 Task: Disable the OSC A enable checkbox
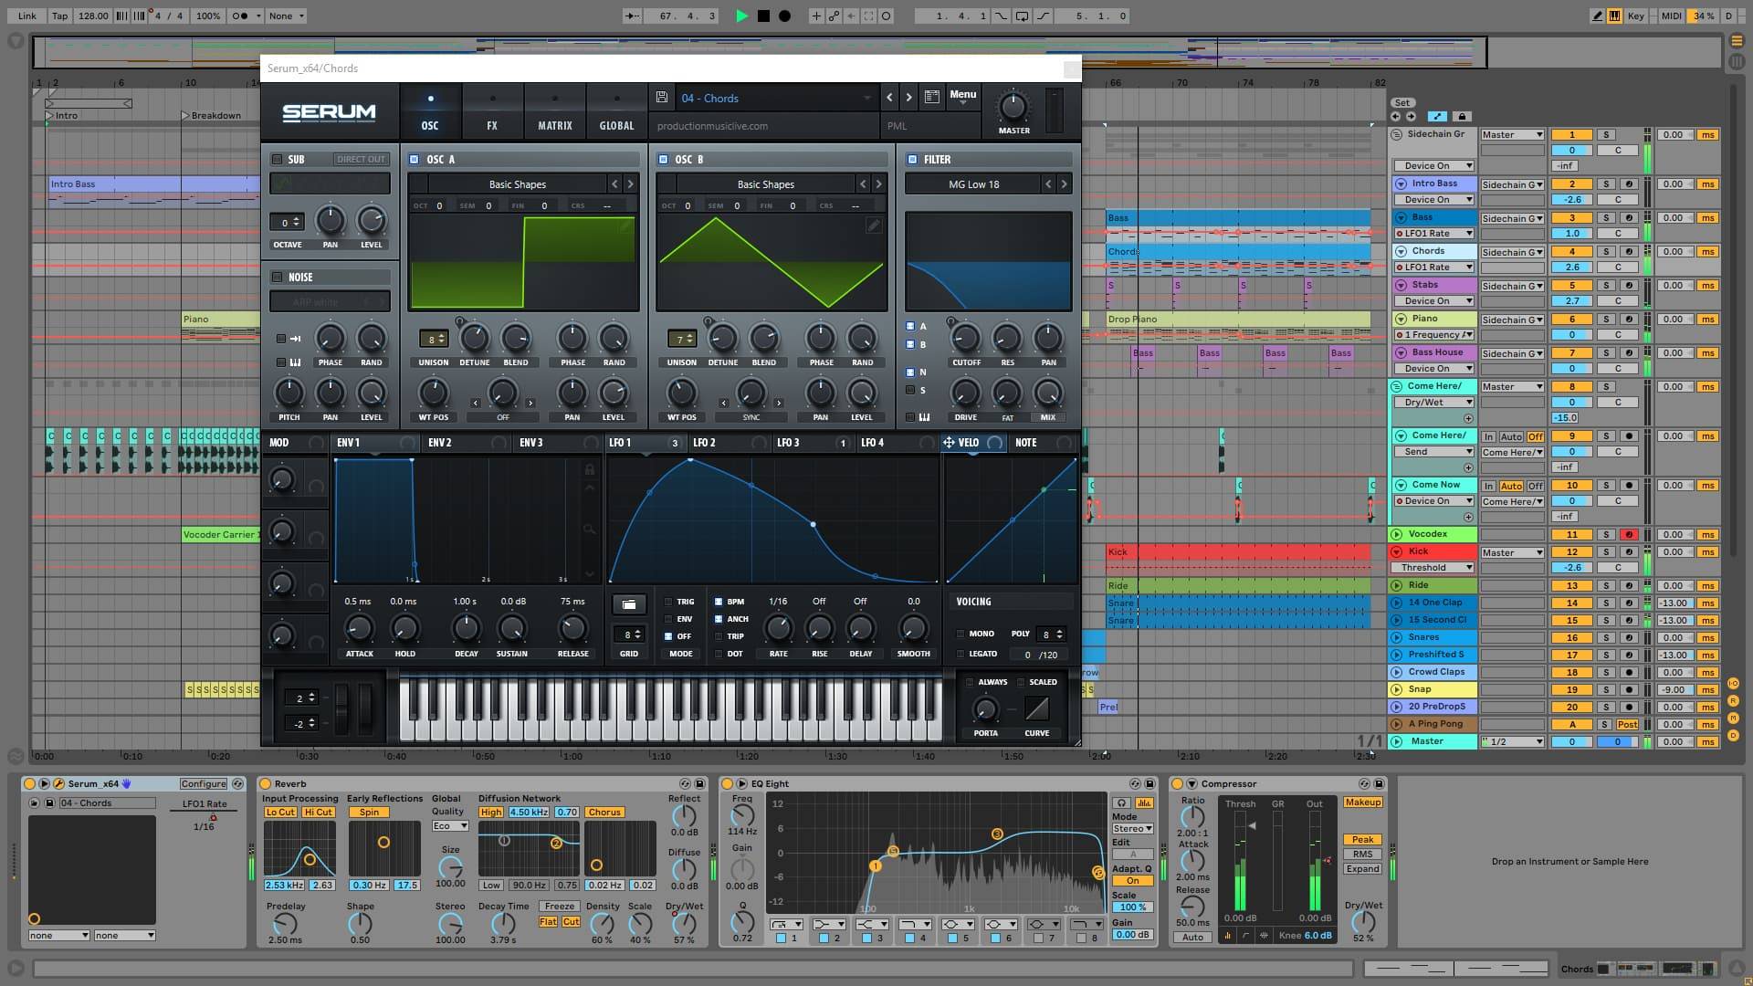(415, 159)
